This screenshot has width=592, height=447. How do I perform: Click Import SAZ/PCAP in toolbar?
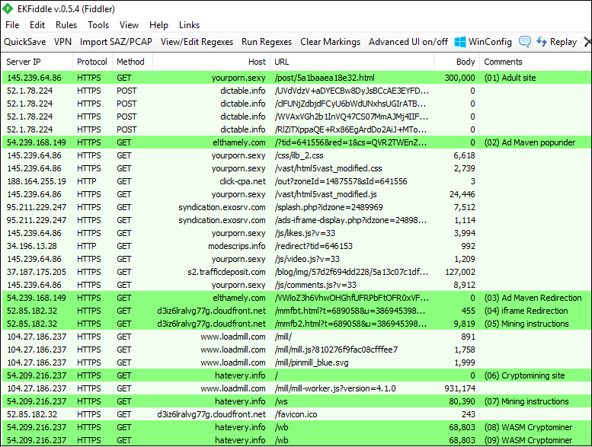pos(115,42)
